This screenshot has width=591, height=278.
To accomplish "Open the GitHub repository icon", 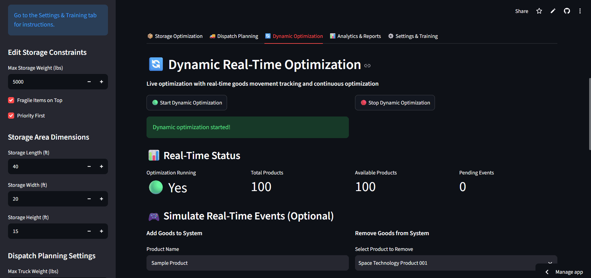I will pyautogui.click(x=567, y=11).
